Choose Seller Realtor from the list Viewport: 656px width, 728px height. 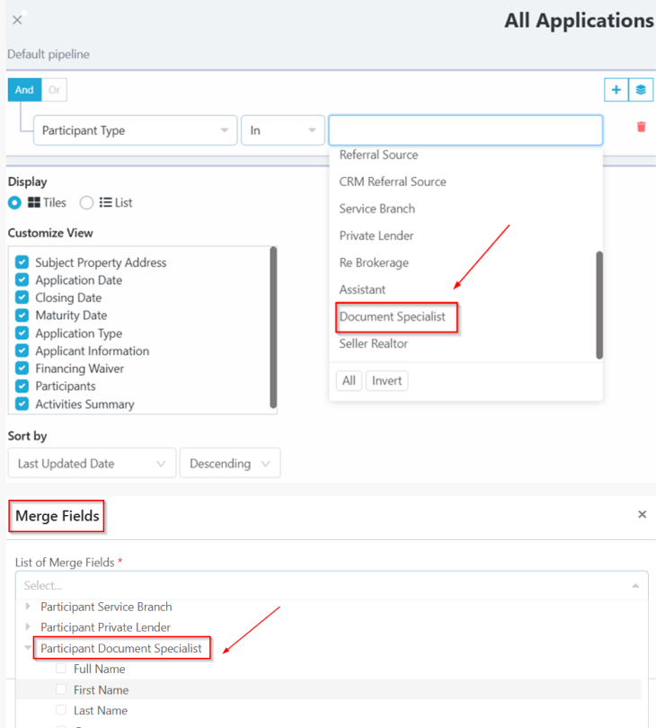[373, 343]
